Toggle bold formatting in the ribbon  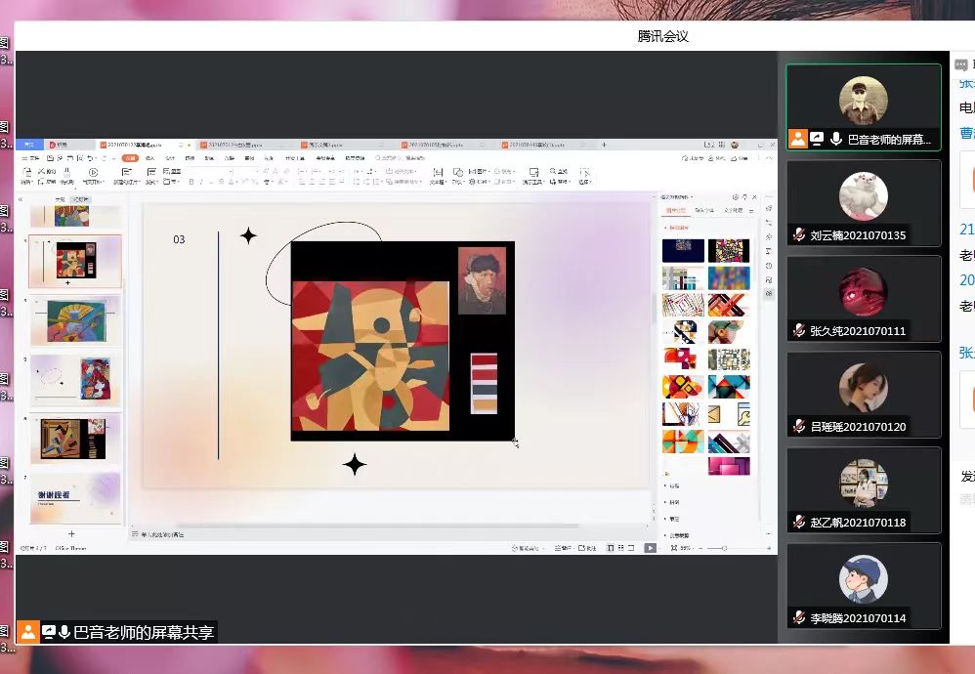tap(191, 182)
